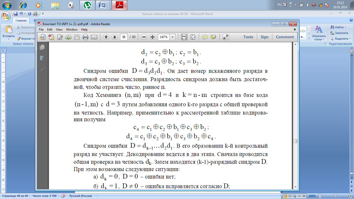Click the RU language indicator in tray
354x199 pixels.
pyautogui.click(x=279, y=5)
